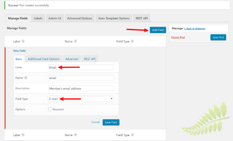Open the New Field title link
Viewport: 233px width, 141px height.
[x=19, y=51]
